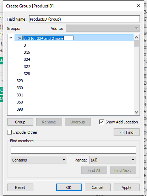The image size is (147, 196).
Task: Click OK to confirm the group
Action: pos(69,187)
